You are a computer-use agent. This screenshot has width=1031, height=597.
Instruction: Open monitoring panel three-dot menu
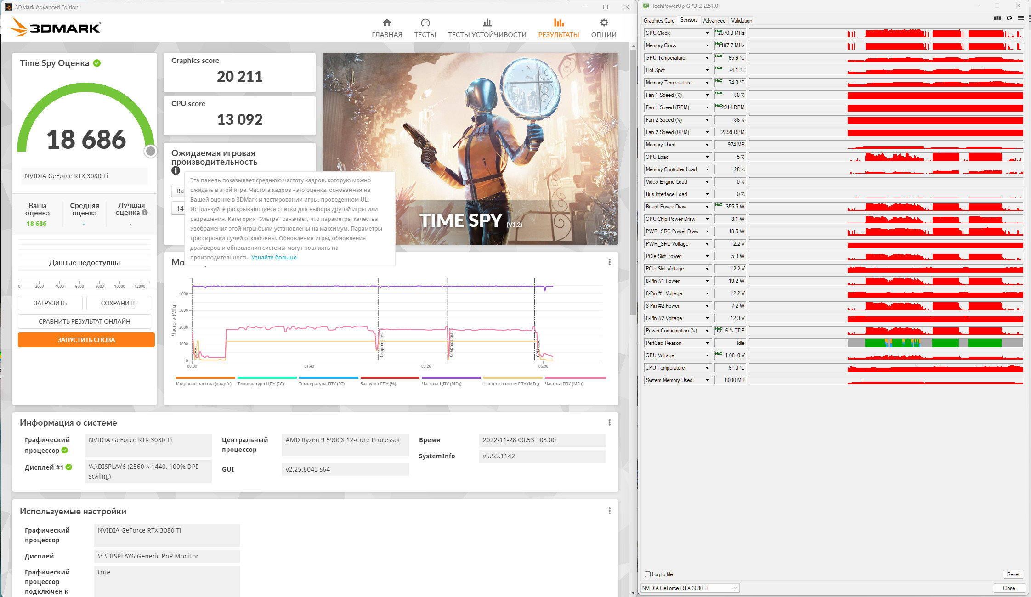pyautogui.click(x=609, y=262)
